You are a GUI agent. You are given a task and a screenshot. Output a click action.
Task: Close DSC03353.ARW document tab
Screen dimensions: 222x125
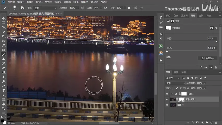click(61, 14)
